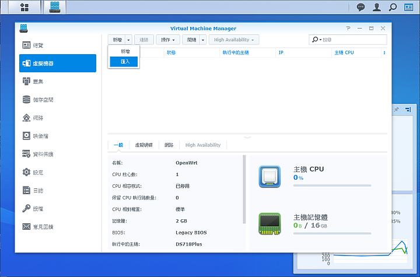Sort by the 主機 CPU column header
This screenshot has width=420, height=277.
[356, 52]
